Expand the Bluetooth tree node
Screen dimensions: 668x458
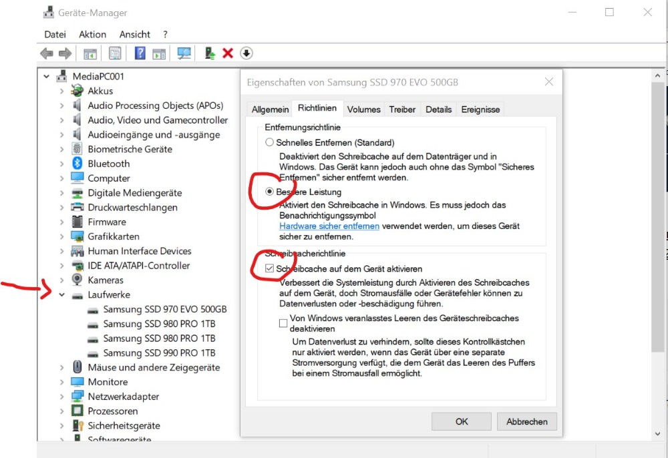(x=61, y=164)
